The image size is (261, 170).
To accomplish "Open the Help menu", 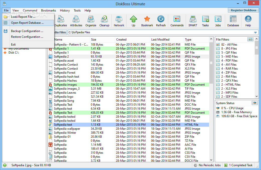I will point(88,11).
